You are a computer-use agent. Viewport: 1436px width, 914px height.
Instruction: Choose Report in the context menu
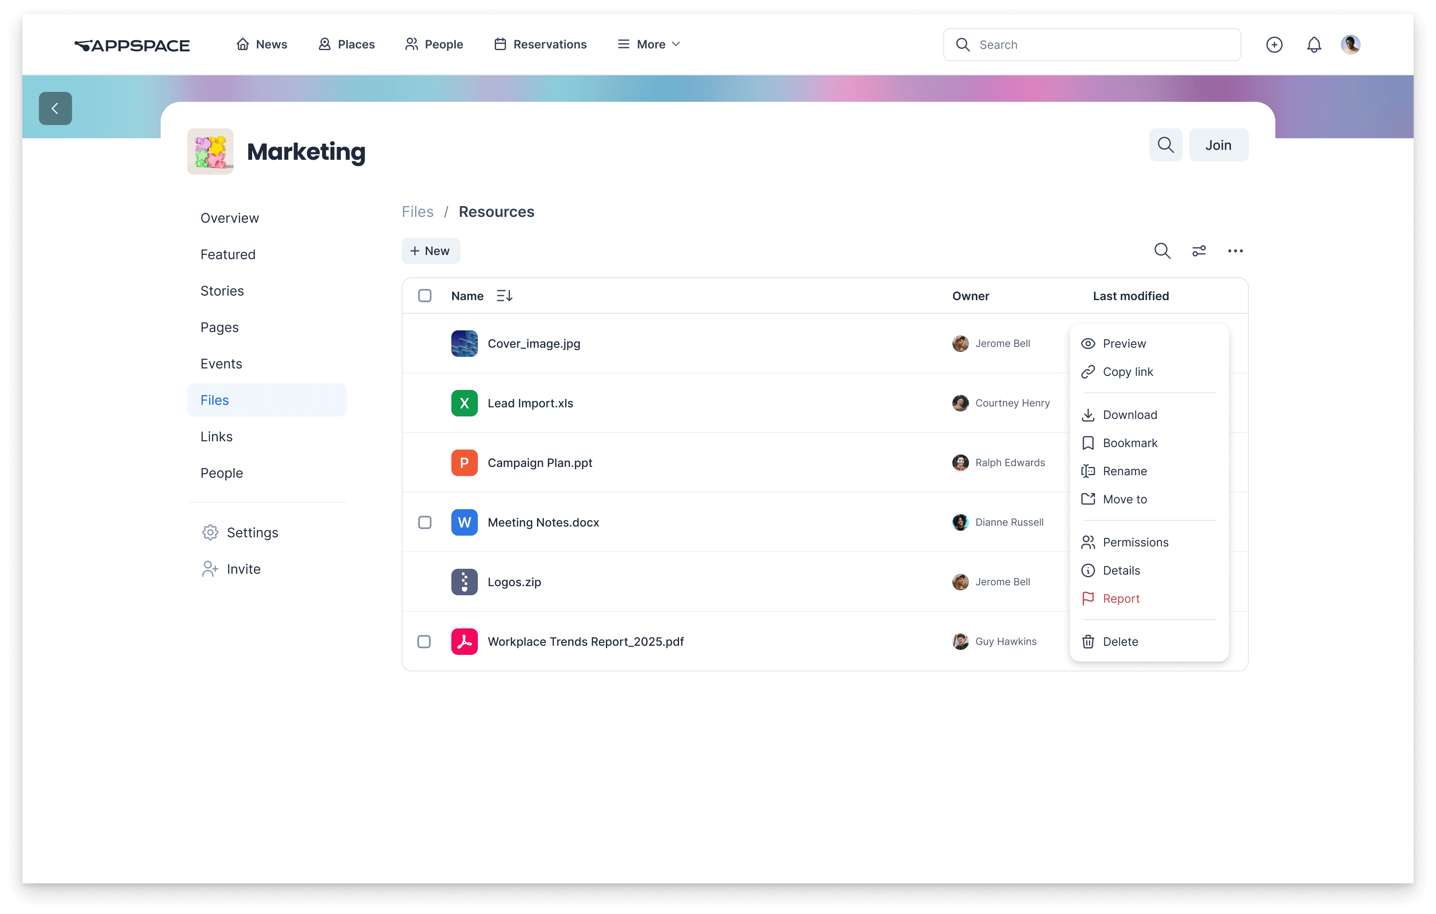[x=1121, y=598]
